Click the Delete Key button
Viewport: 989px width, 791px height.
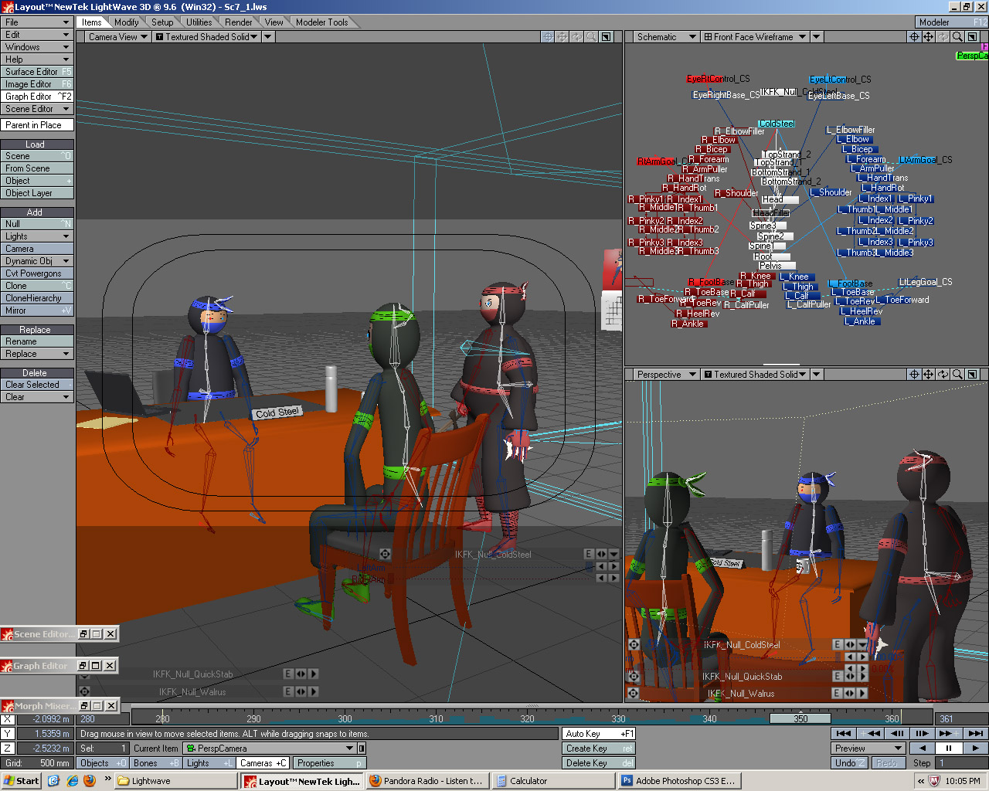(x=599, y=762)
